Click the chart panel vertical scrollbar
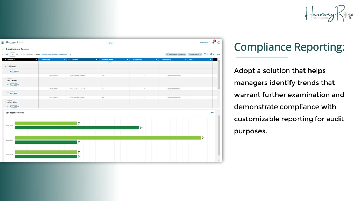358x201 pixels. coord(219,135)
